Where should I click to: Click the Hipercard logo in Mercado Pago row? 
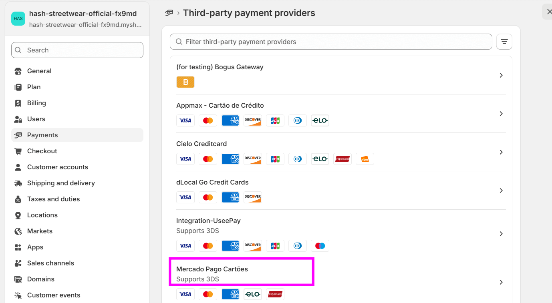tap(275, 294)
